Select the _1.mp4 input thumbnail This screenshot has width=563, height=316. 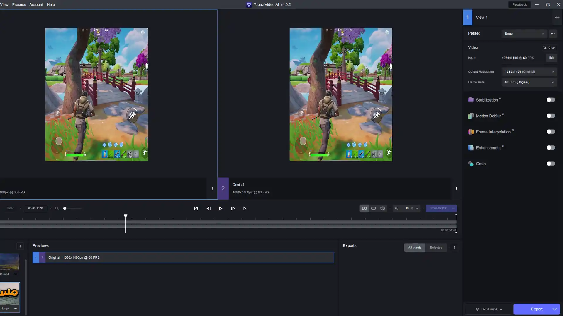click(10, 294)
